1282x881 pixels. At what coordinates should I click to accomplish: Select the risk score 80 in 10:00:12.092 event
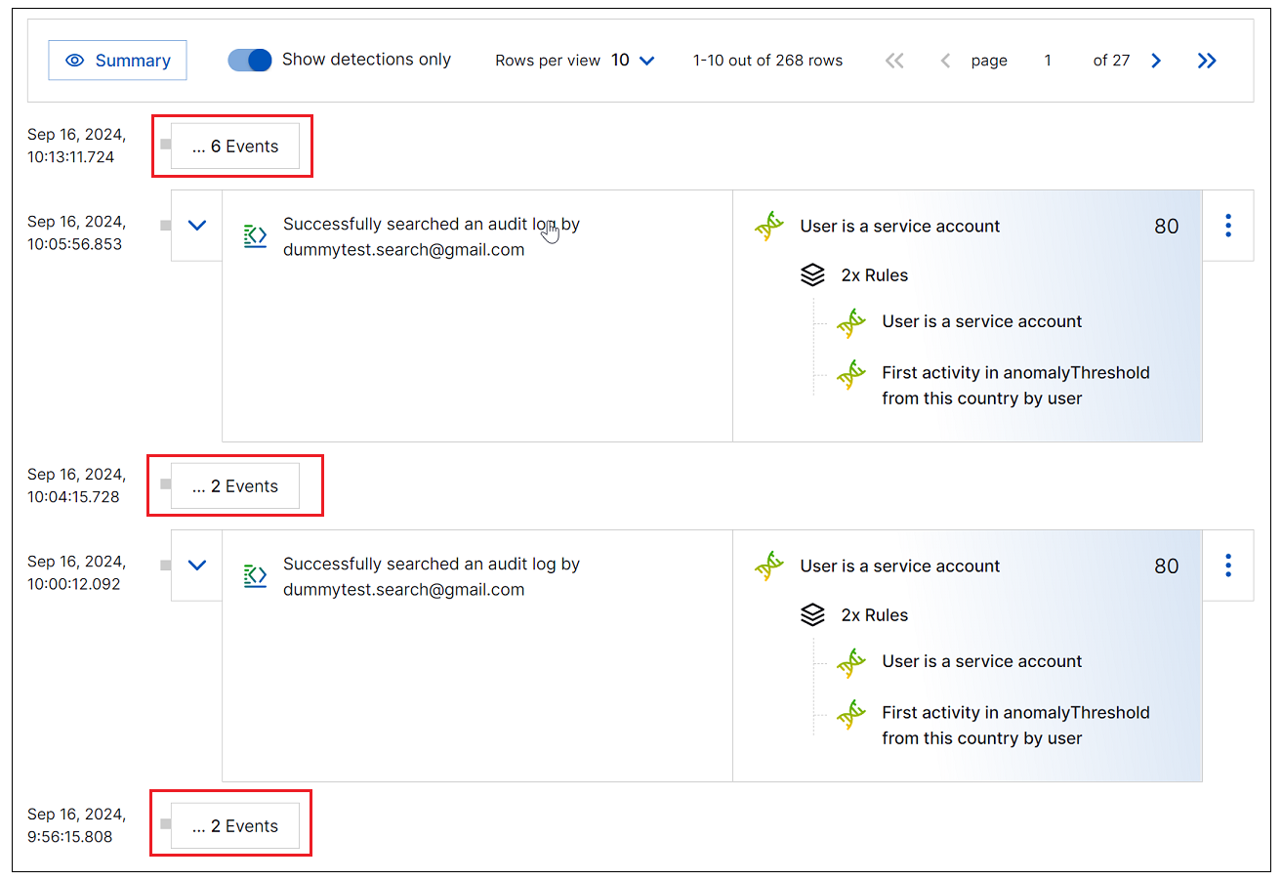point(1166,566)
